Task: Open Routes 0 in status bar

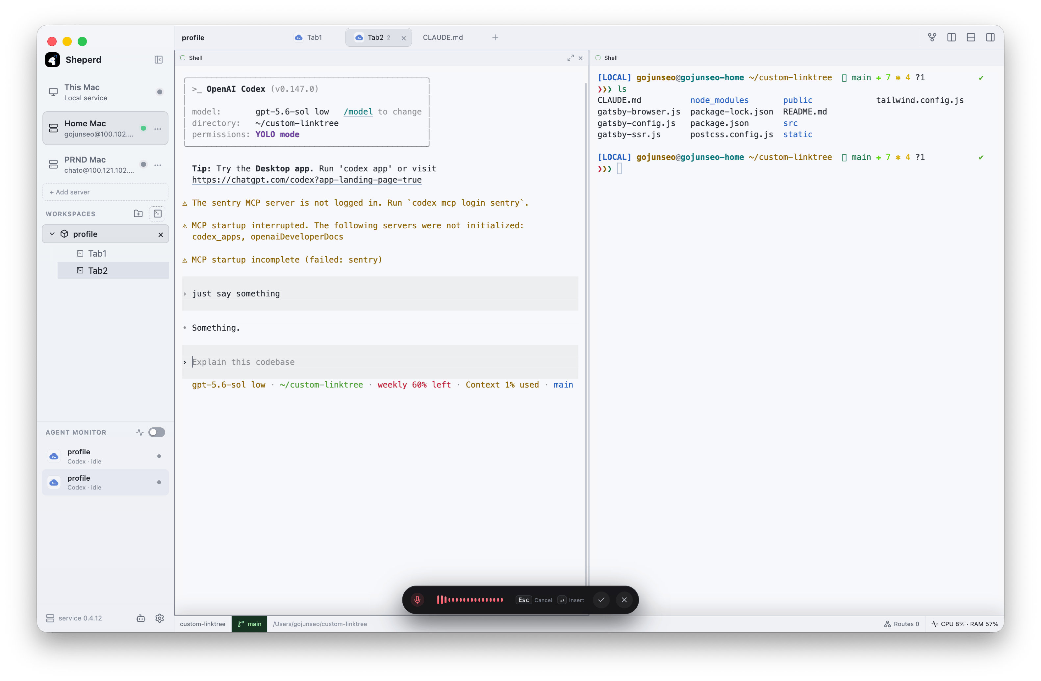Action: tap(901, 624)
